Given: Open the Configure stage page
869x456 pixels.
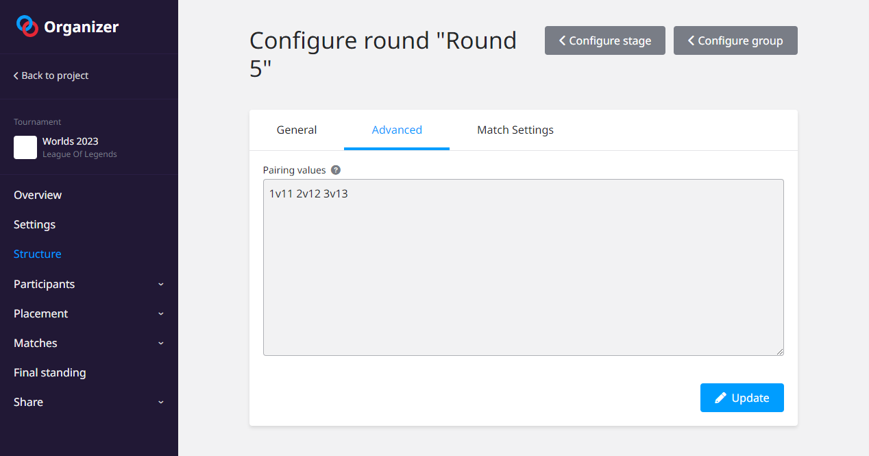Looking at the screenshot, I should pyautogui.click(x=604, y=40).
